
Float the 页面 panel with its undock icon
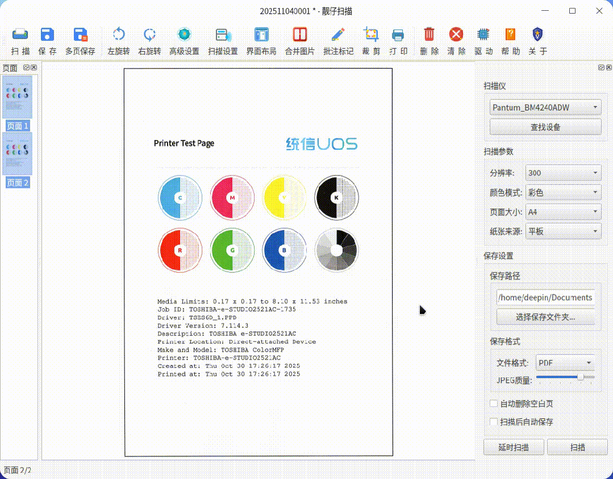point(26,68)
